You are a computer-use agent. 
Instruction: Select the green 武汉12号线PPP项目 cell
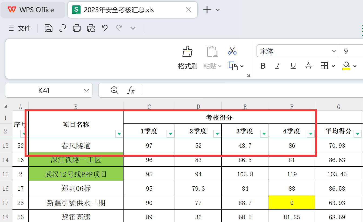76,174
